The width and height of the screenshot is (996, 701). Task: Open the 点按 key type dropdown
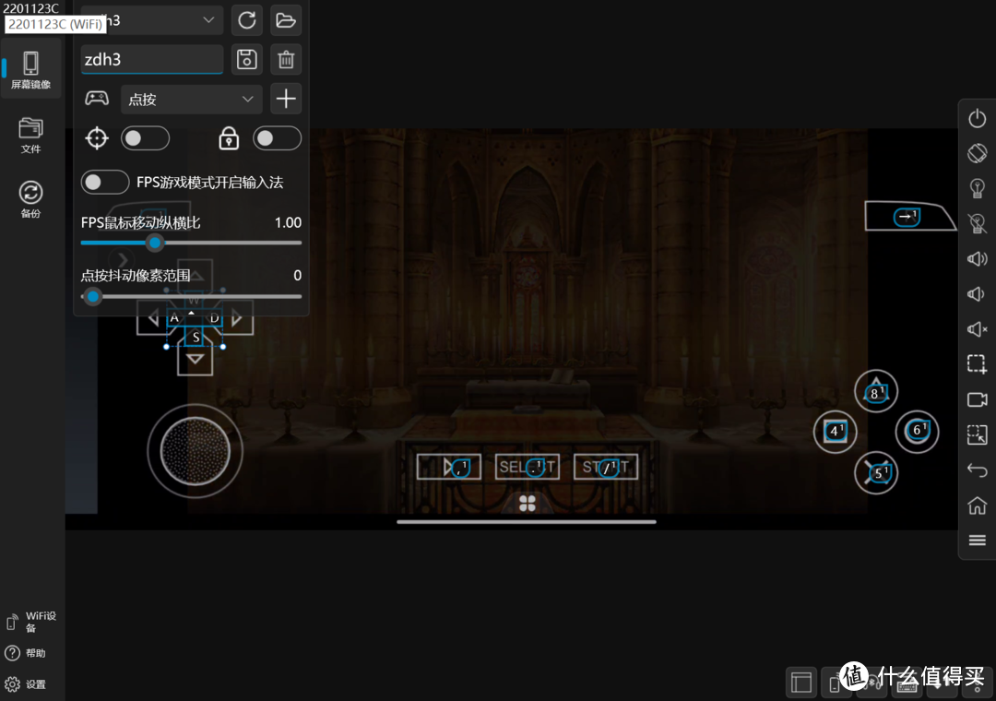click(x=191, y=99)
